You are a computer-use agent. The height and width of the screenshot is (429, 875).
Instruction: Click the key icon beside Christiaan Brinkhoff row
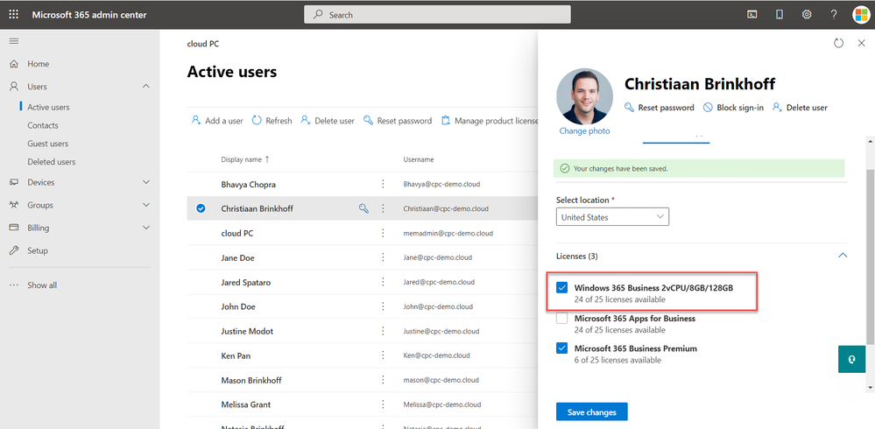(x=363, y=209)
